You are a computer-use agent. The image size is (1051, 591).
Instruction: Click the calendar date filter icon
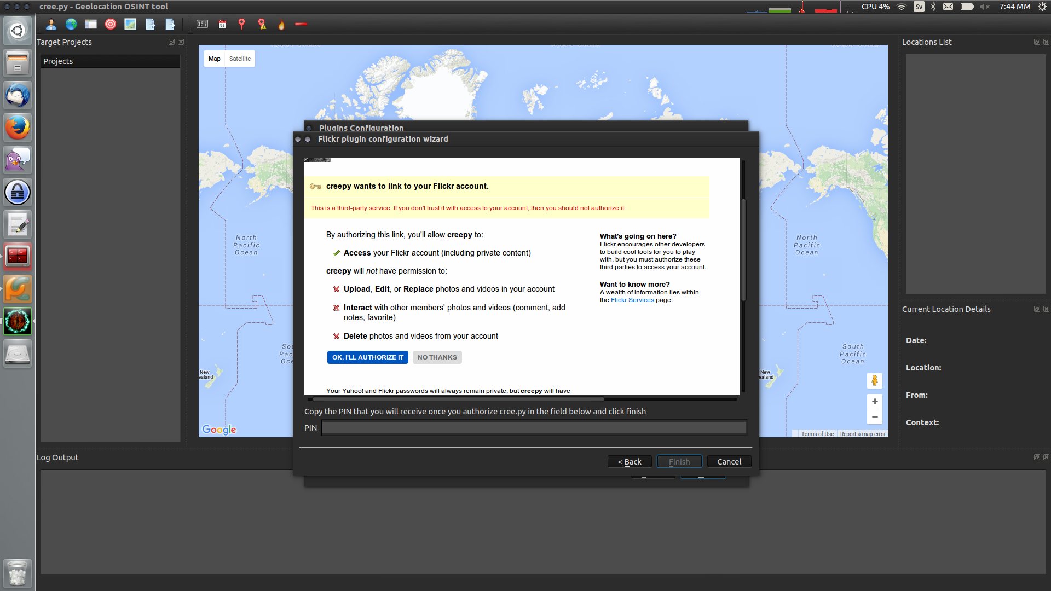(222, 24)
